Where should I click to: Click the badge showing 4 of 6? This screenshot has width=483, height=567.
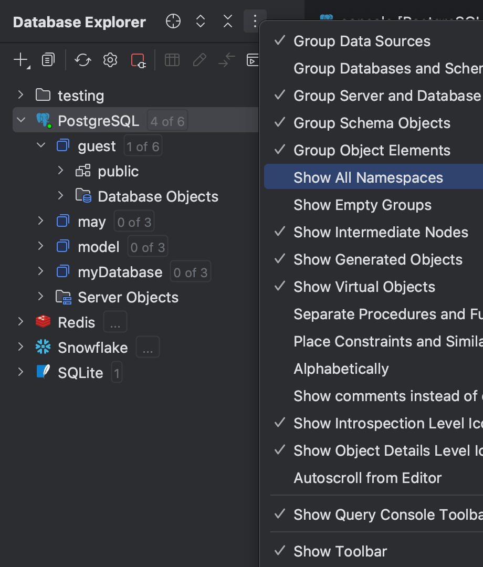pyautogui.click(x=167, y=120)
